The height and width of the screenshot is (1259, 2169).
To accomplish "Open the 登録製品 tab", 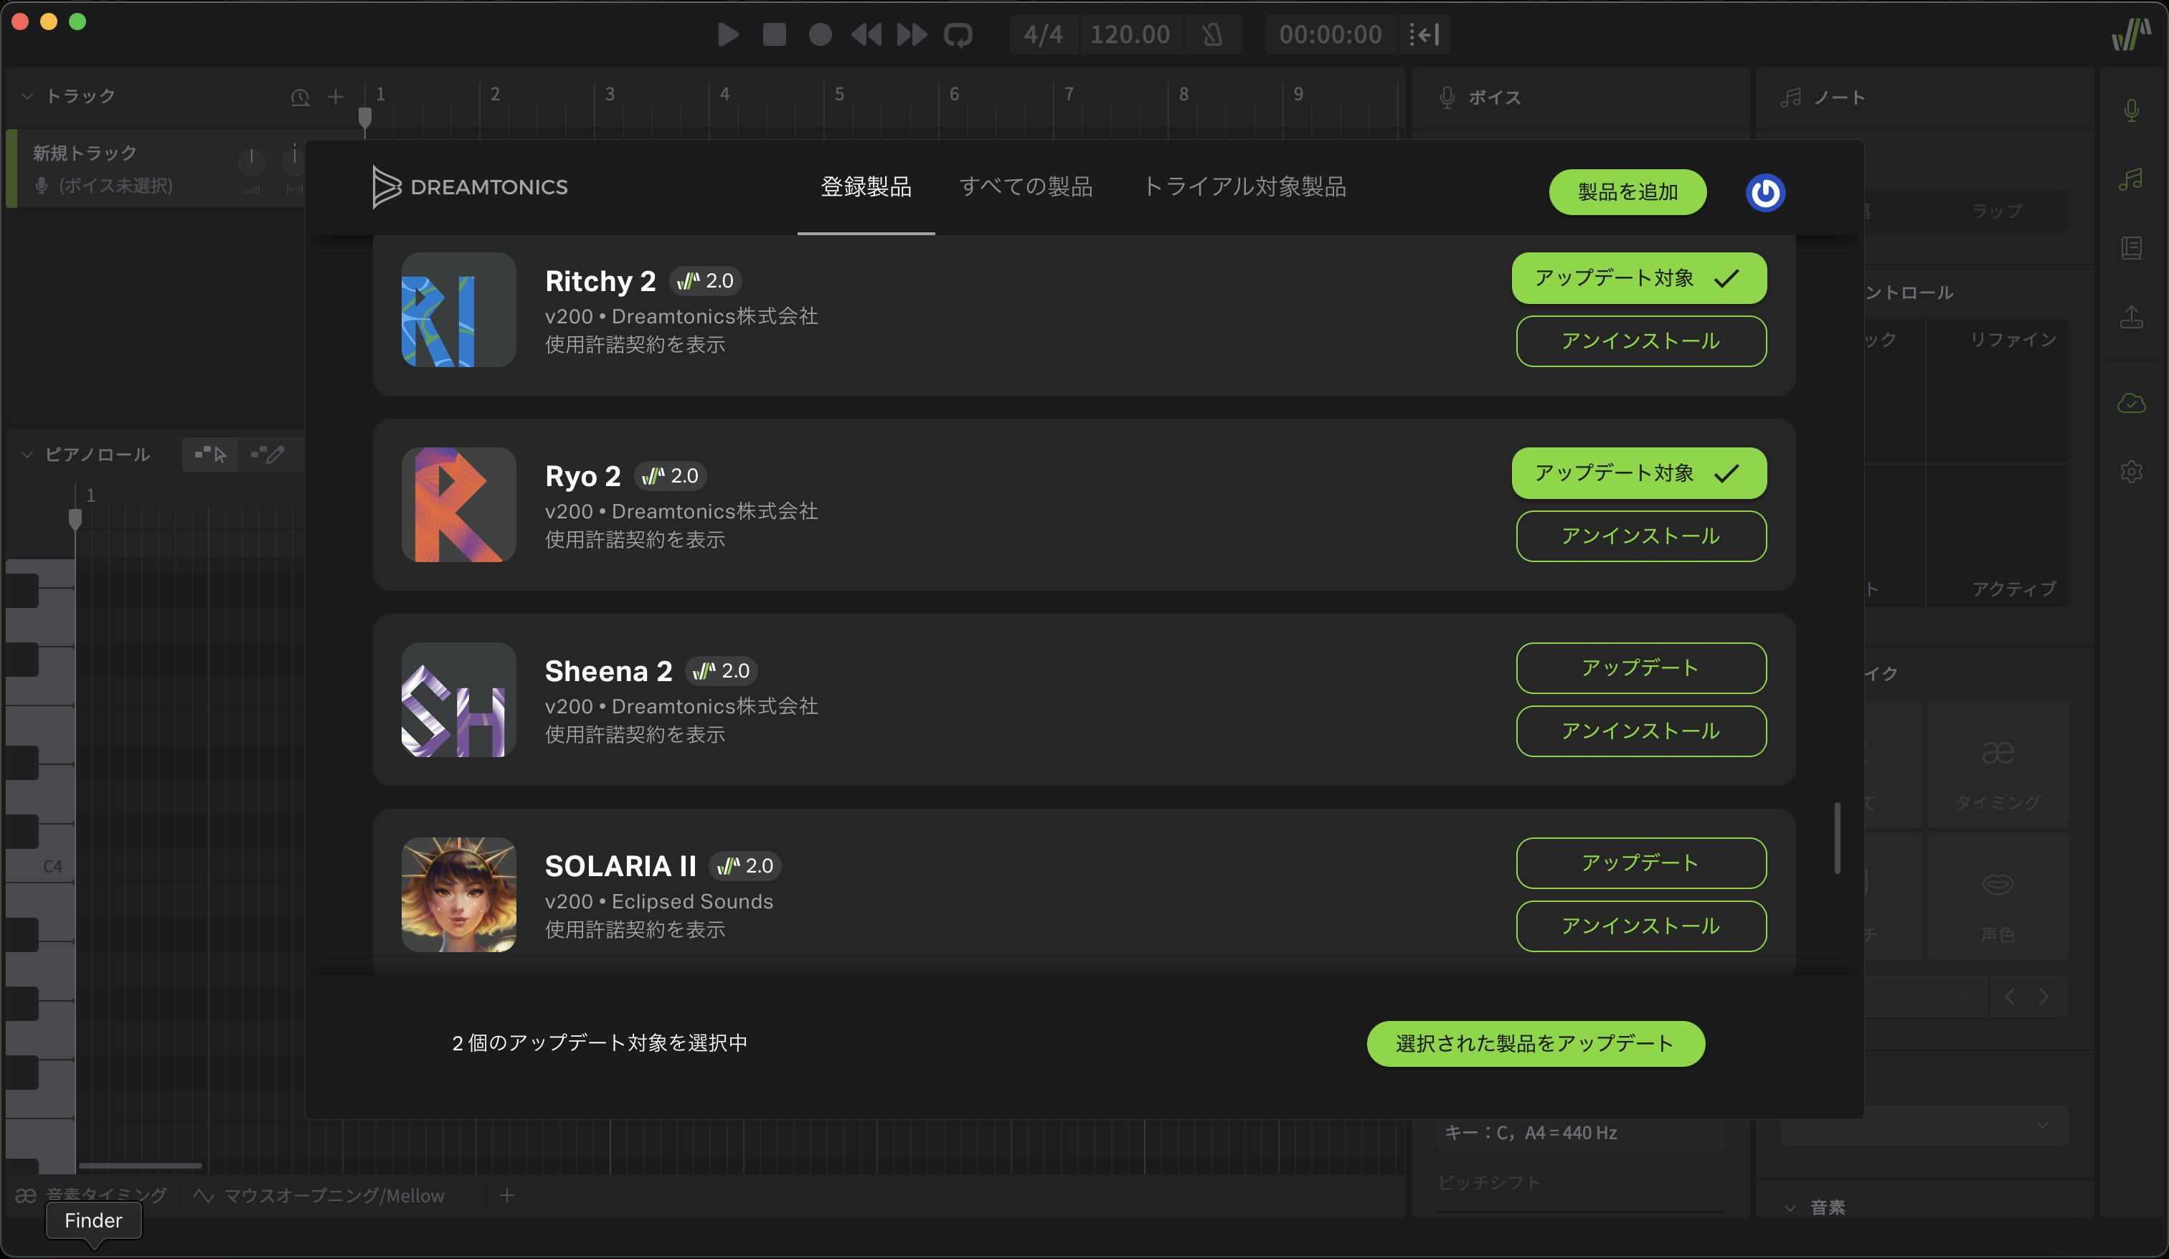I will tap(866, 186).
